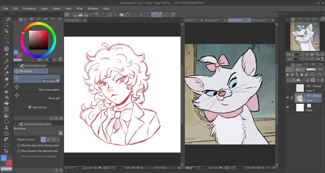325x173 pixels.
Task: Click the Fill command icon in toolbar
Action: (122, 14)
